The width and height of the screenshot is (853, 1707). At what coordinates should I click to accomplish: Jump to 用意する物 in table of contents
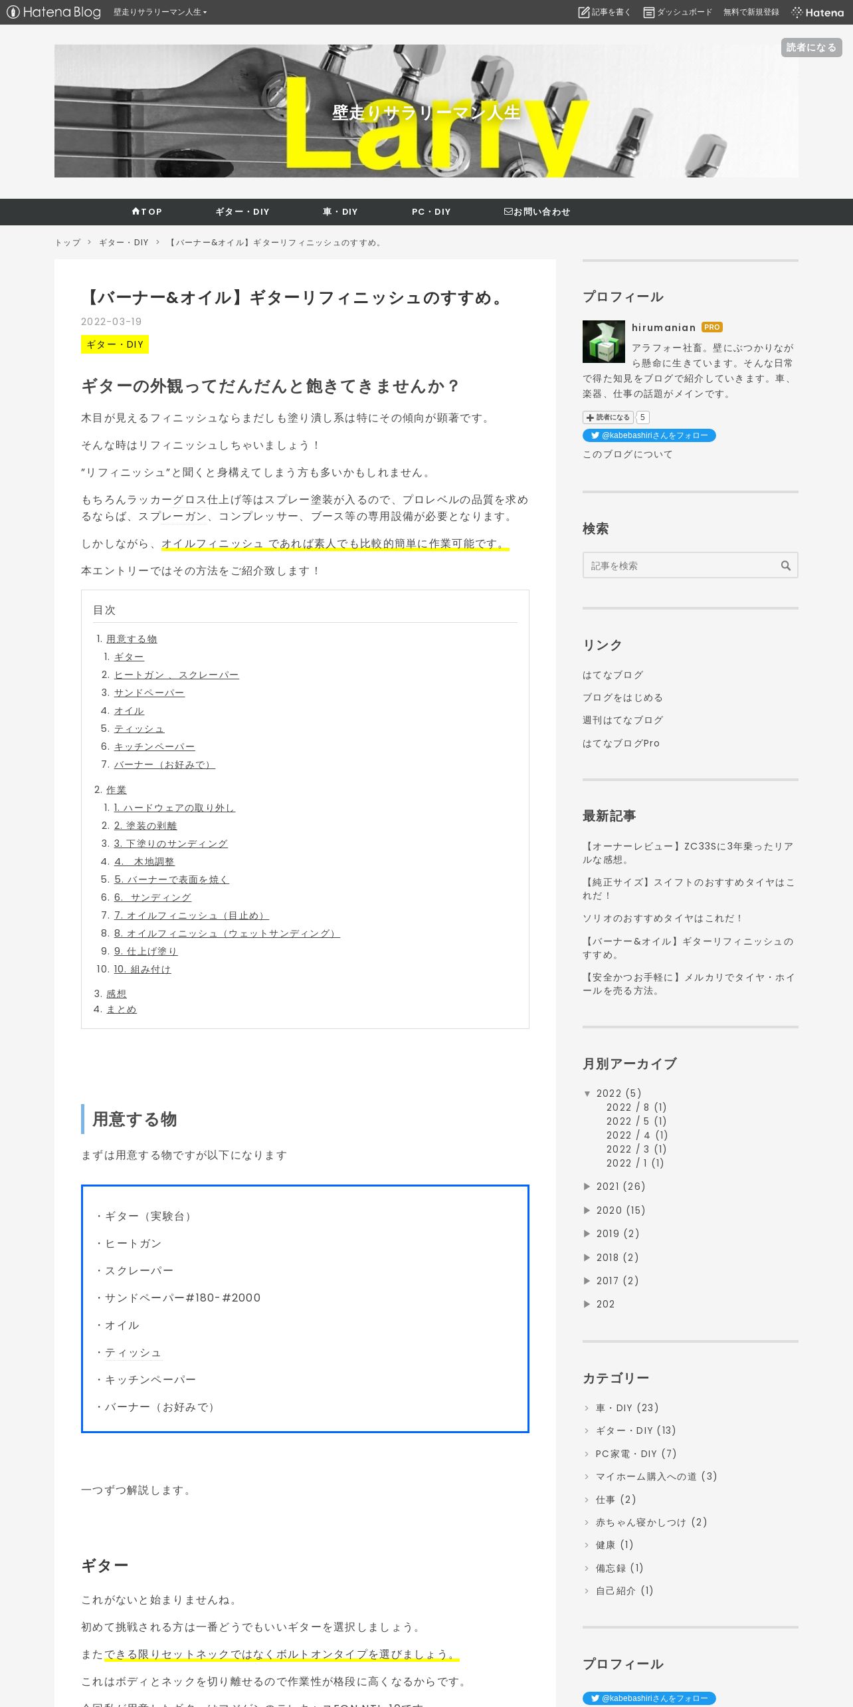coord(132,639)
